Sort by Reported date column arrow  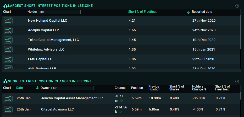coord(188,12)
